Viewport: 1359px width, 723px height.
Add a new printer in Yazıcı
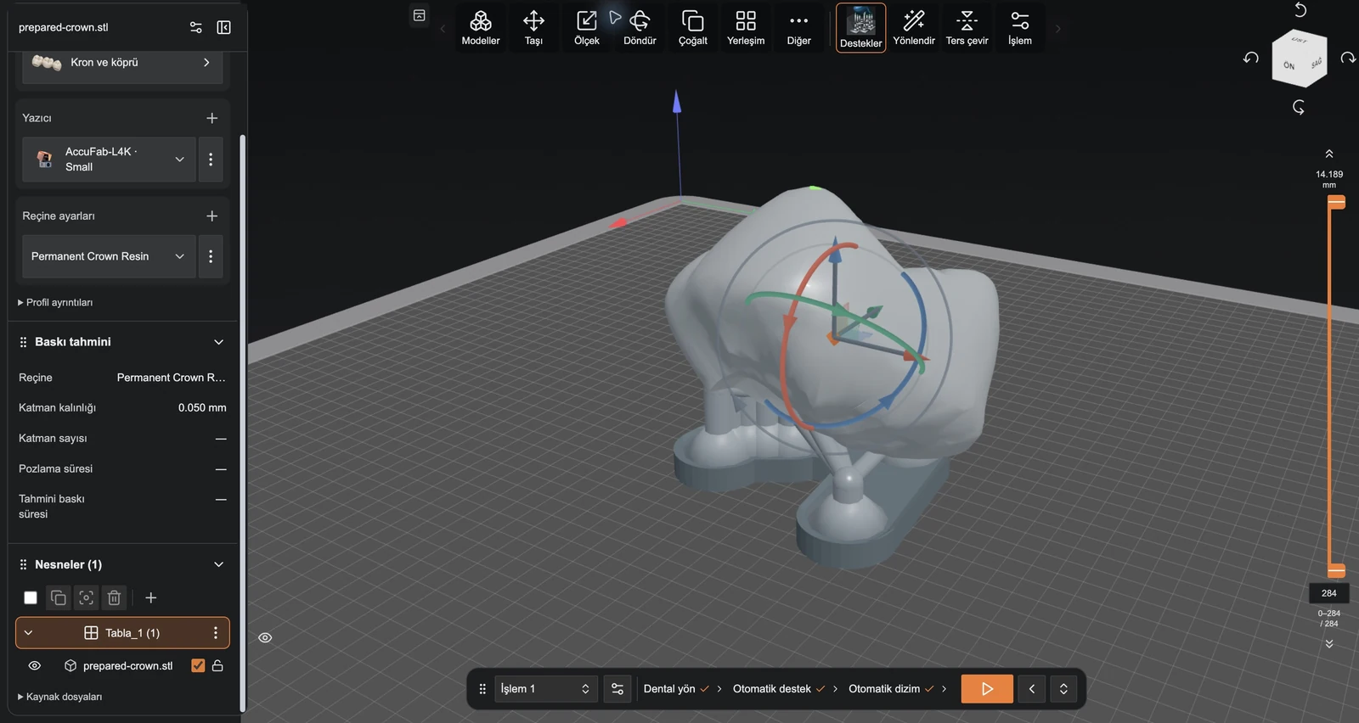click(x=212, y=118)
